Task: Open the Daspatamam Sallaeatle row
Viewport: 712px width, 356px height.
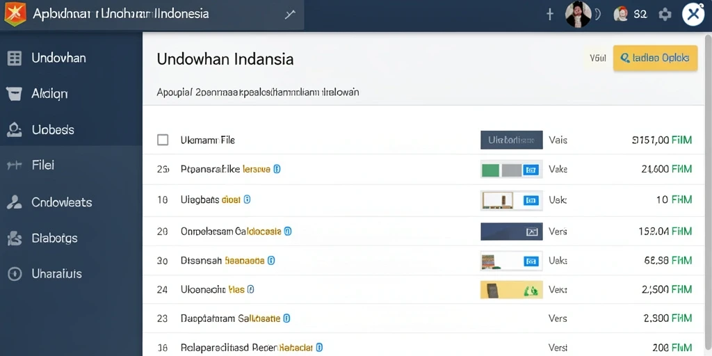Action: click(x=425, y=318)
